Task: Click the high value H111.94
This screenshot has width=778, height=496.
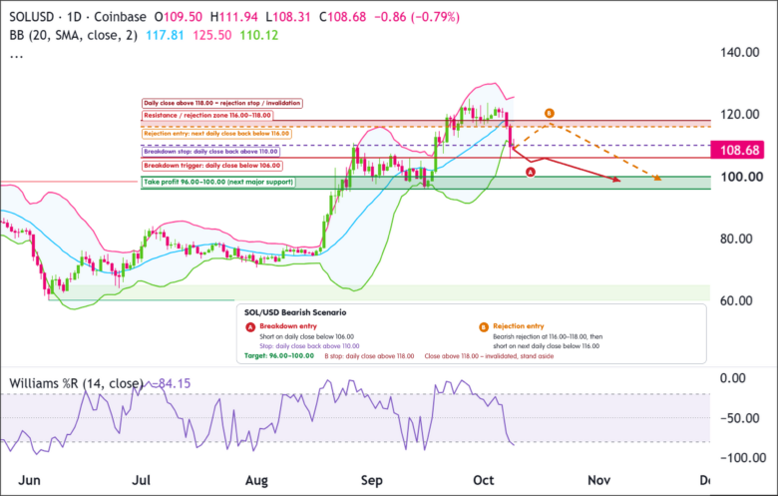Action: point(233,17)
